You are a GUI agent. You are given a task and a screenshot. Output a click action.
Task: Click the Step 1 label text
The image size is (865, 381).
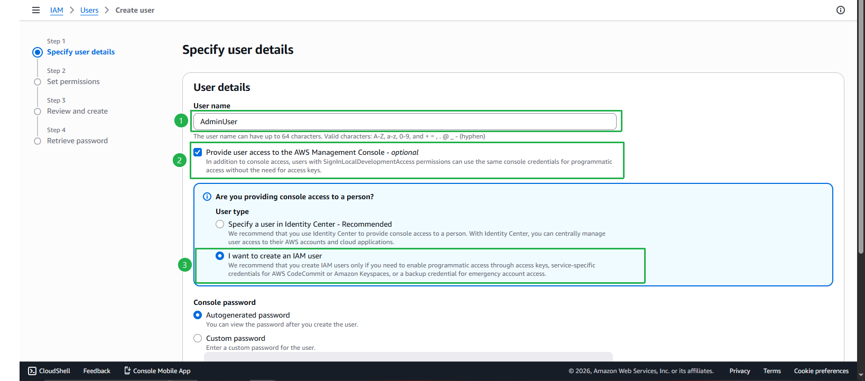56,41
